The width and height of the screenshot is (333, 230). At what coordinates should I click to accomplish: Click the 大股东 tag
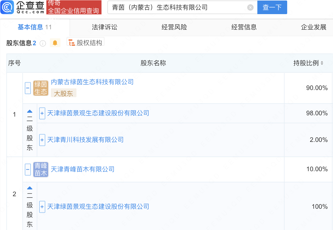(x=64, y=93)
